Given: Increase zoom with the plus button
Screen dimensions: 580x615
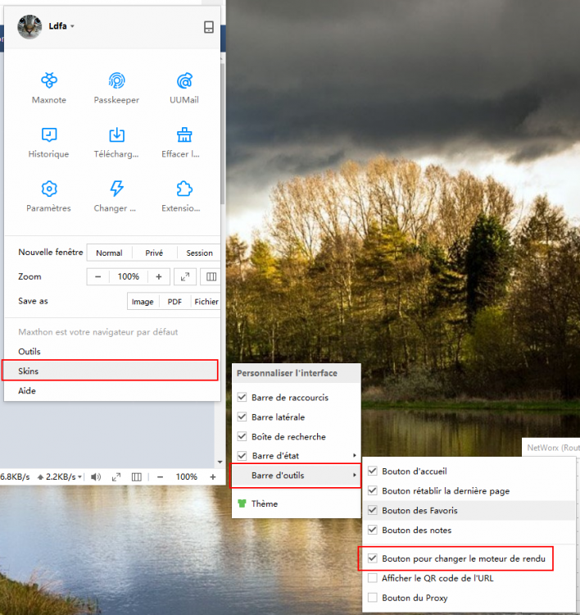Looking at the screenshot, I should (x=159, y=277).
